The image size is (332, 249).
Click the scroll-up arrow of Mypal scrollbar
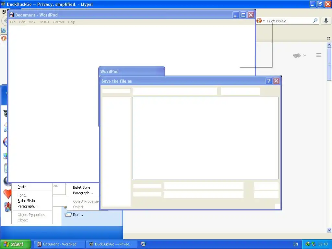coord(329,45)
